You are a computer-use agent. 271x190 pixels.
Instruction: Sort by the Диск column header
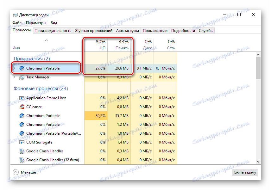pyautogui.click(x=142, y=45)
